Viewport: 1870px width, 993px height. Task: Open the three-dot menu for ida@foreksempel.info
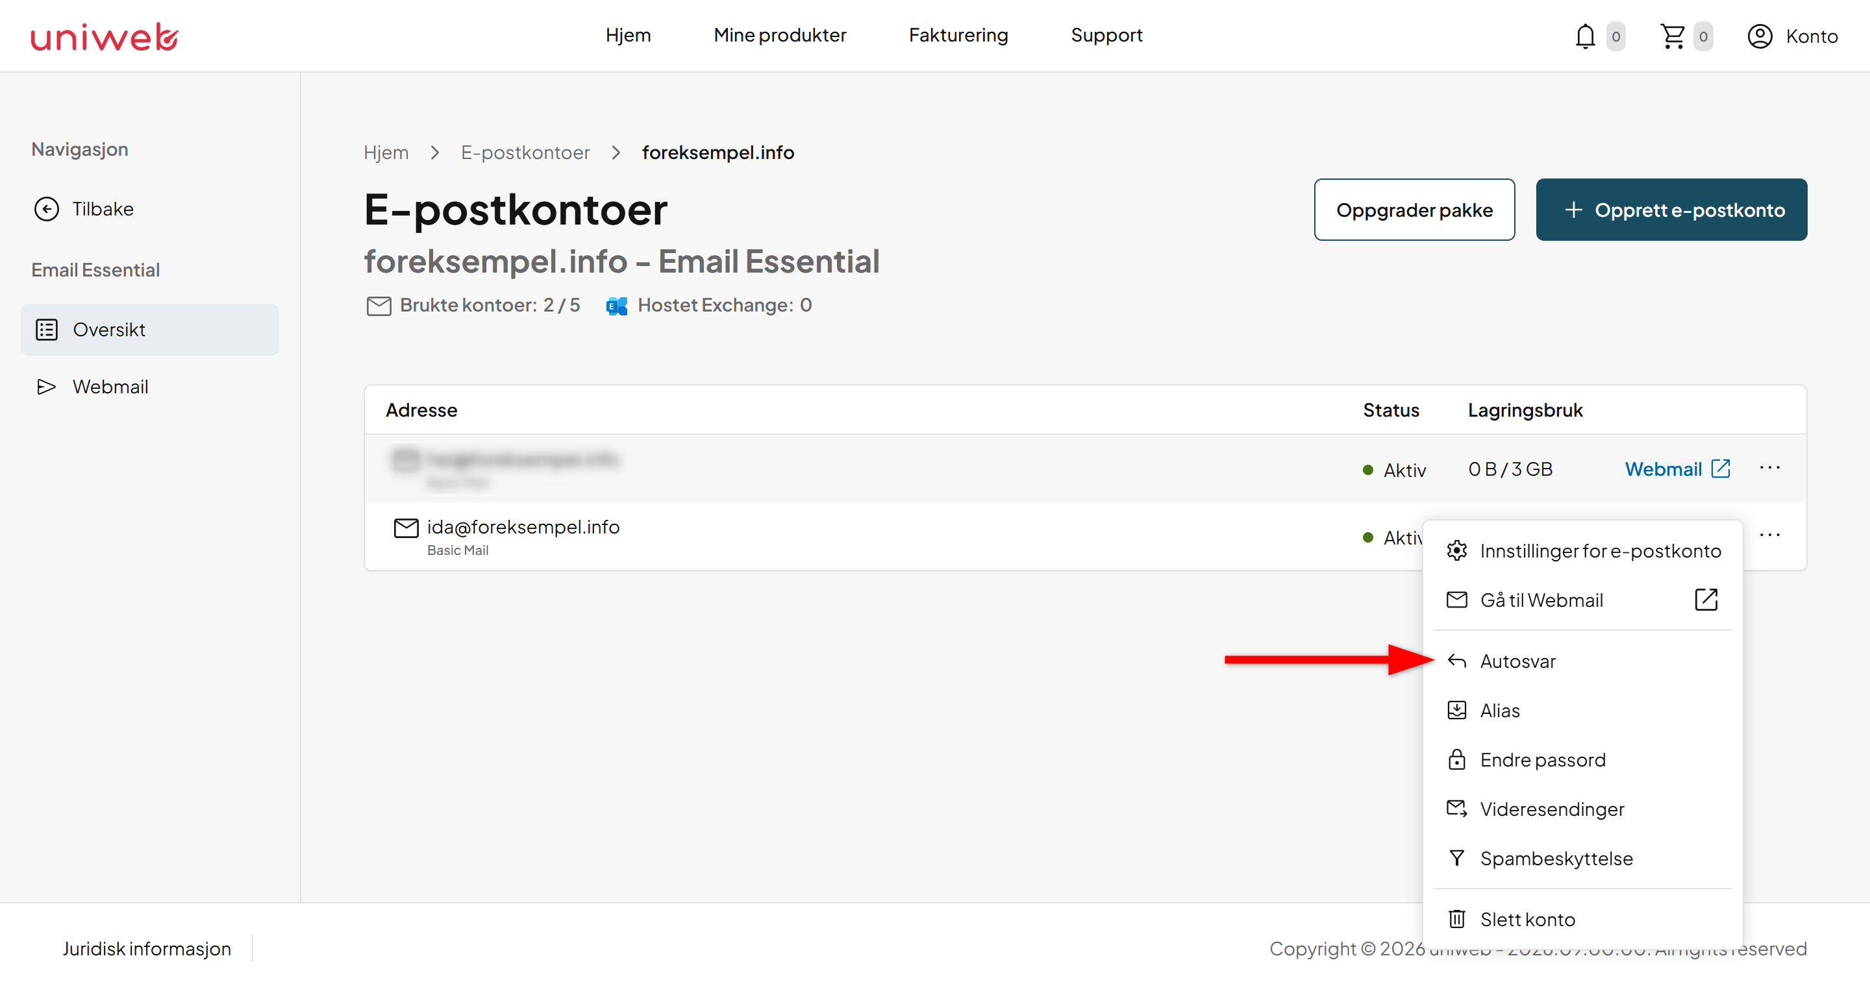[1769, 535]
